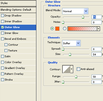
Task: Click the Size value field
Action: pos(96,54)
